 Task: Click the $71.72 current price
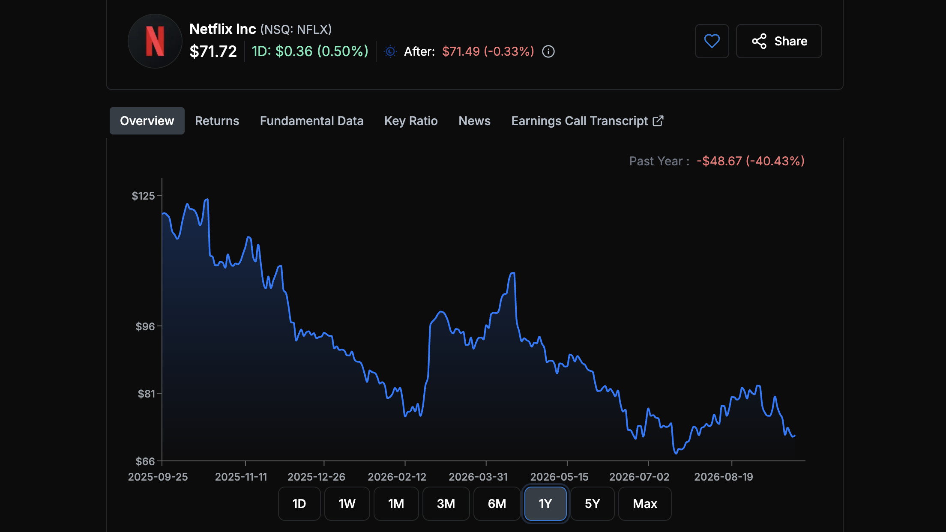tap(213, 51)
